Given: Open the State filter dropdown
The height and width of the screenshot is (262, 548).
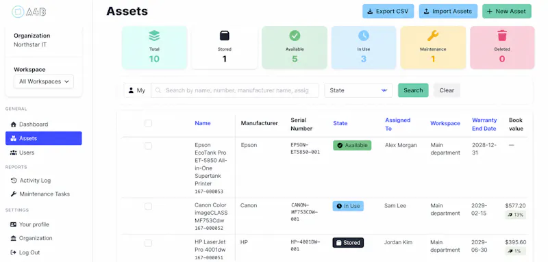Looking at the screenshot, I should click(x=358, y=90).
